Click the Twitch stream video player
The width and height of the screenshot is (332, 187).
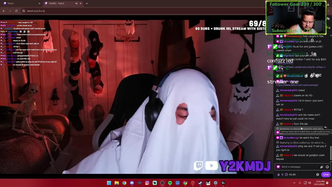[x=136, y=97]
